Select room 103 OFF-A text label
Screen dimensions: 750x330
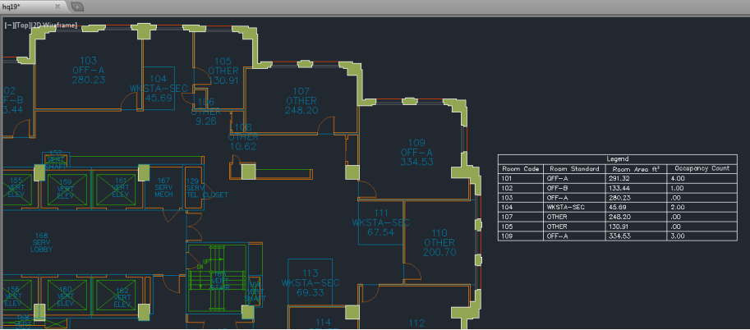[89, 70]
